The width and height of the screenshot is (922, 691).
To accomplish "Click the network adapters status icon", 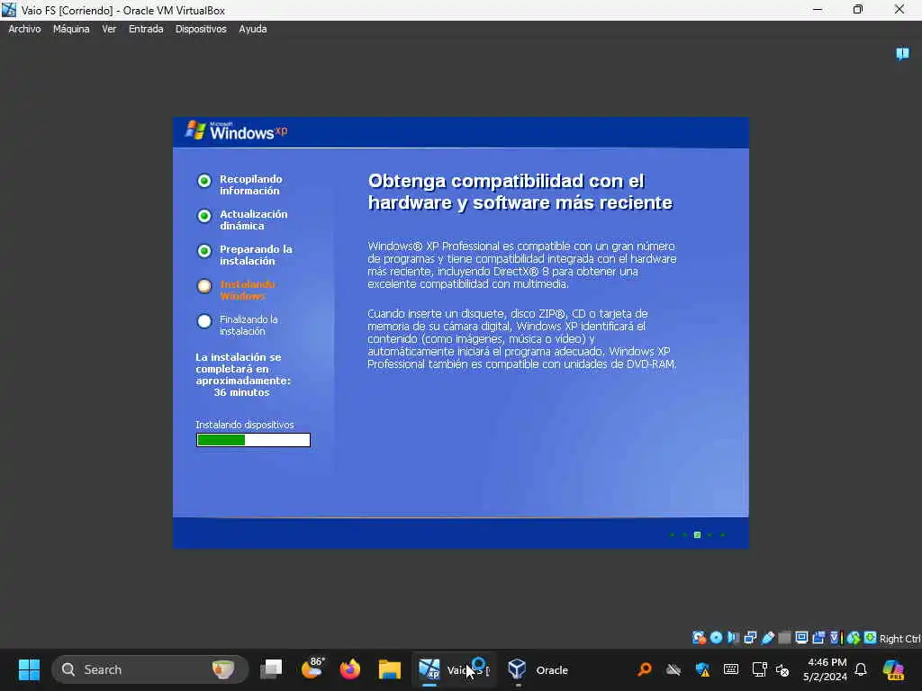I will [x=750, y=638].
